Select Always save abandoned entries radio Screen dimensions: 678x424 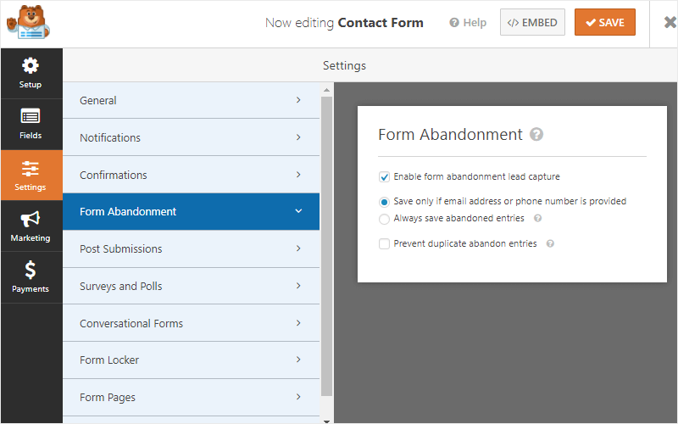[384, 219]
